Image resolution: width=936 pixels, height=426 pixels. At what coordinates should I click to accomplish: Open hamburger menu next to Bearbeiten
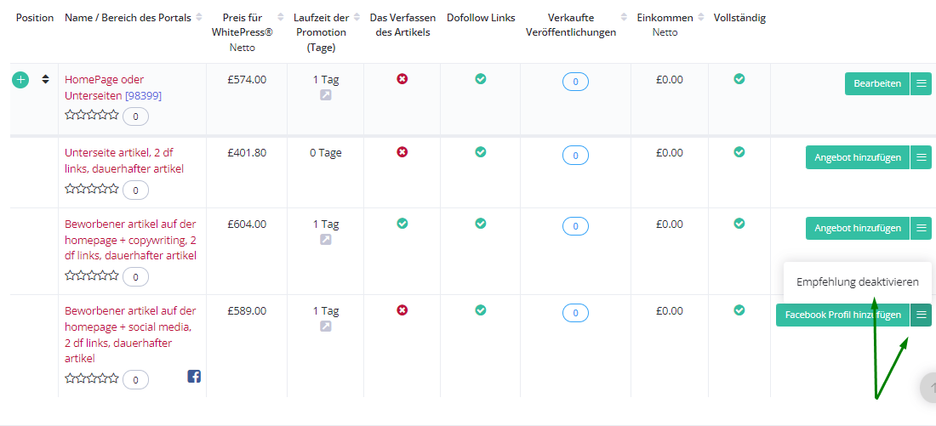(921, 83)
